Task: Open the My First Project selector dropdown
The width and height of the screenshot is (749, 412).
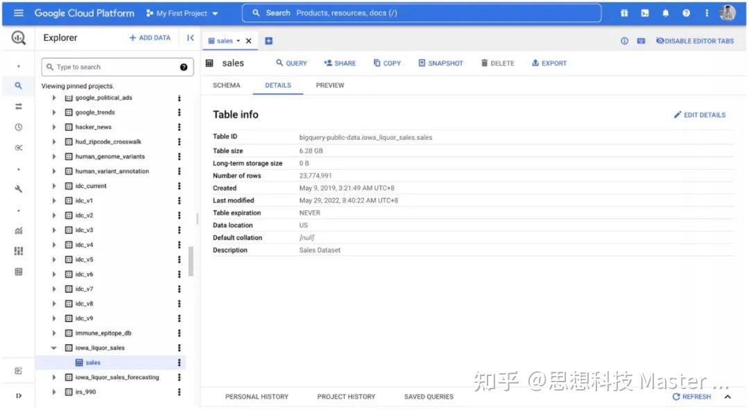Action: click(182, 13)
